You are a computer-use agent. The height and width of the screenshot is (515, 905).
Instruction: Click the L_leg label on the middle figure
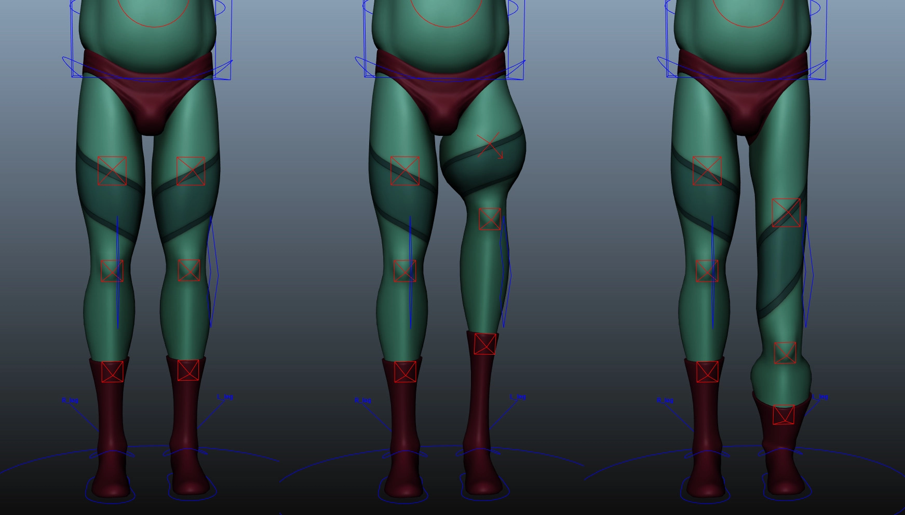point(518,397)
